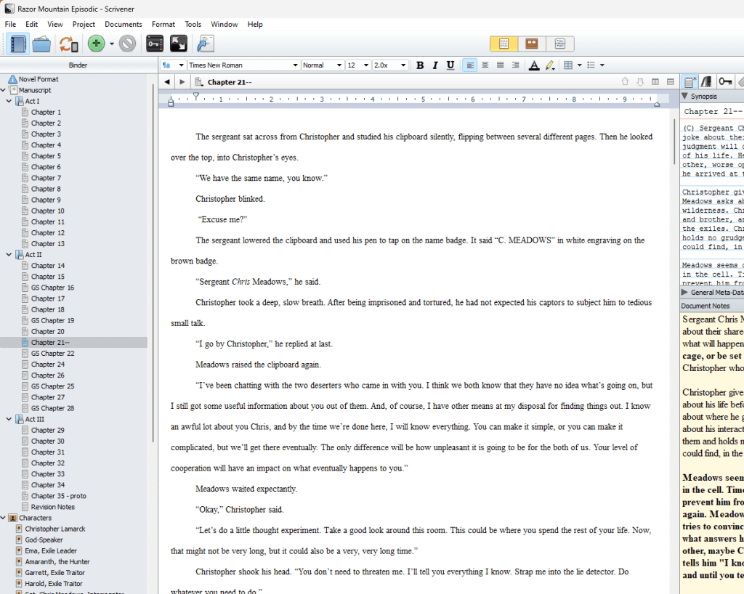744x594 pixels.
Task: Click the mobile sync icon
Action: click(x=68, y=44)
